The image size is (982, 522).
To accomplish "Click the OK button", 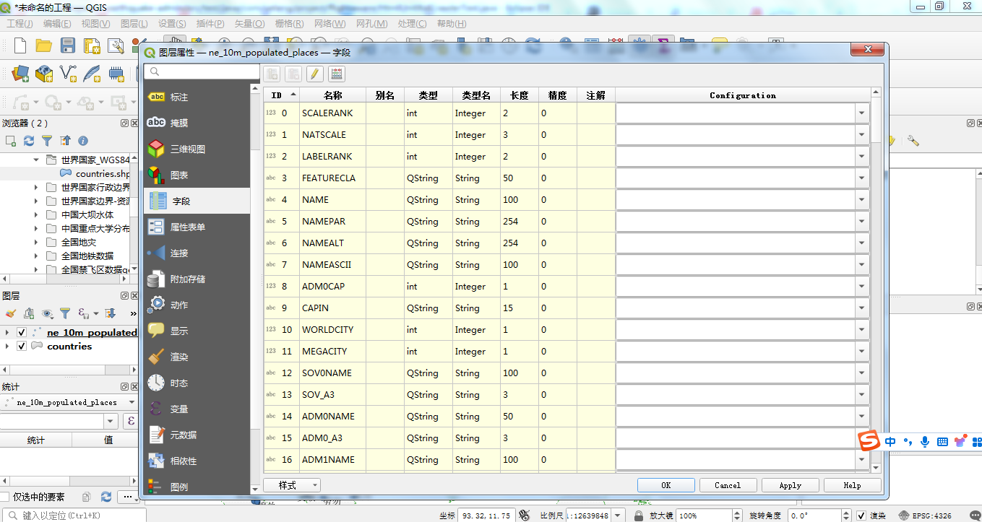I will tap(666, 485).
